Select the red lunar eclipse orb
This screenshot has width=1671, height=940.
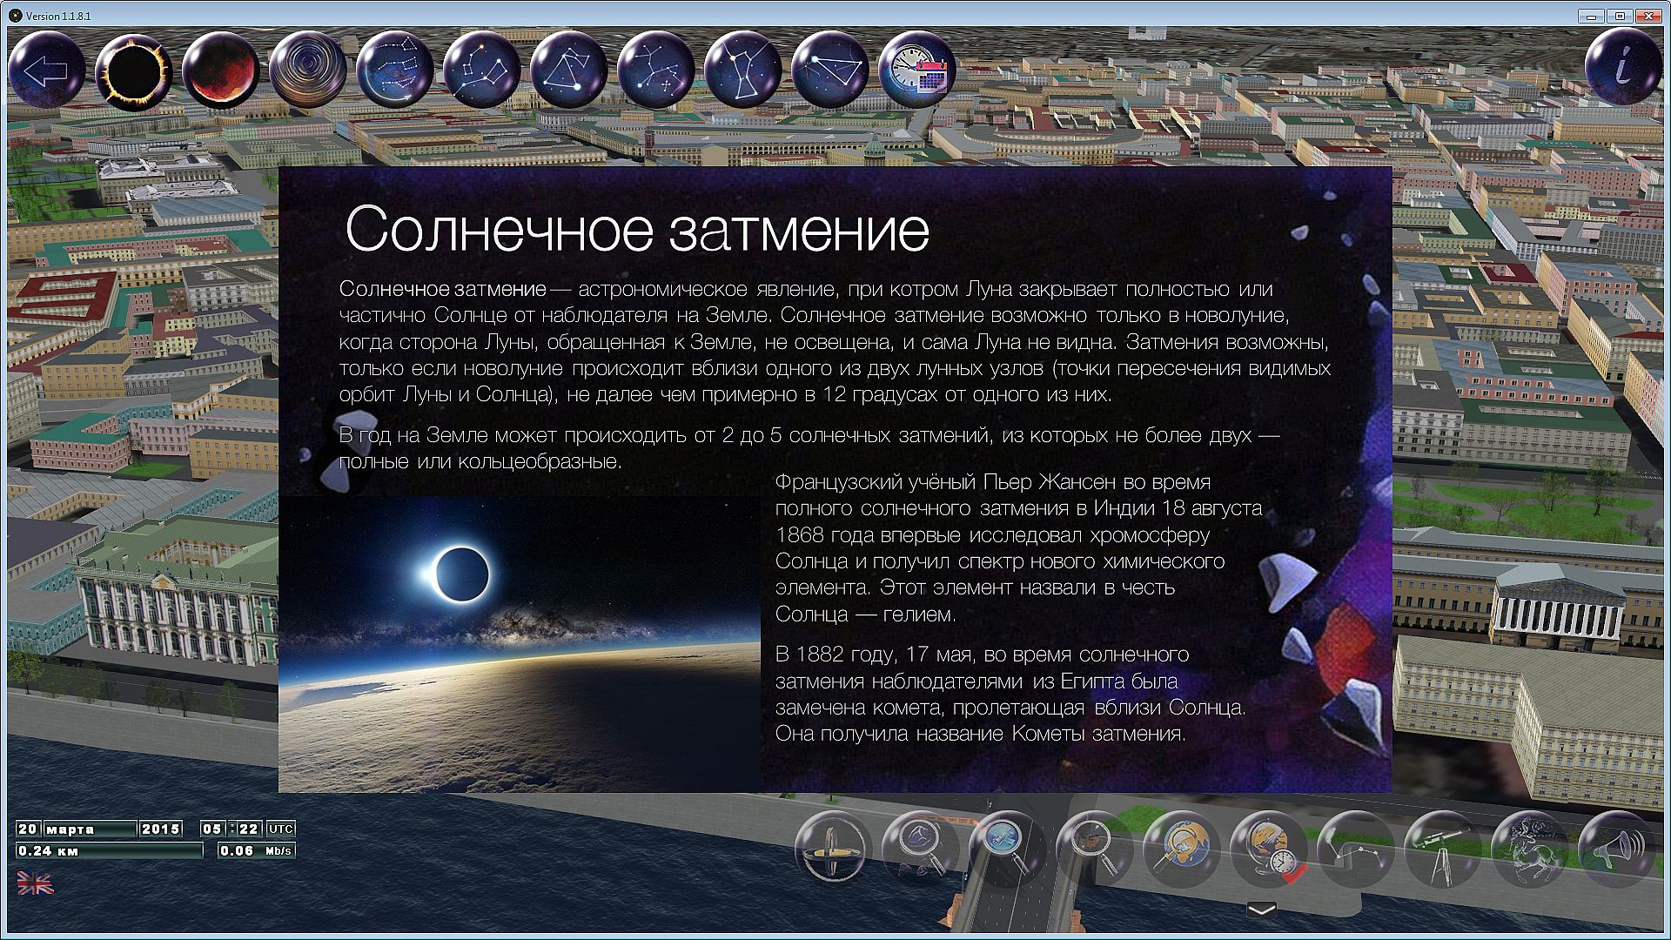pos(220,70)
